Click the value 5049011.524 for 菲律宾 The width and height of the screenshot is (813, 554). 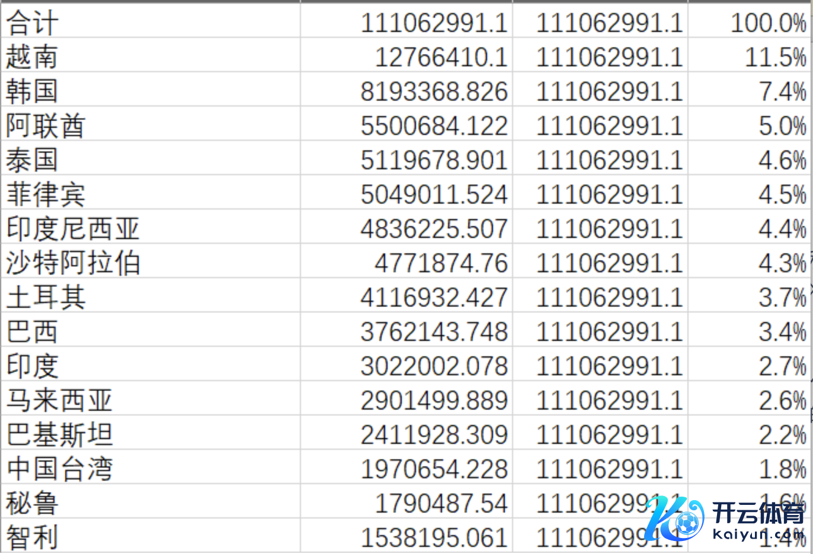[434, 195]
